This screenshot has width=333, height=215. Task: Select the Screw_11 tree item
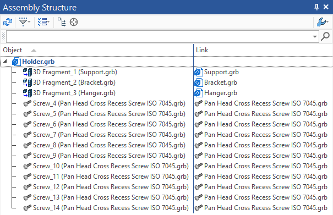point(111,177)
